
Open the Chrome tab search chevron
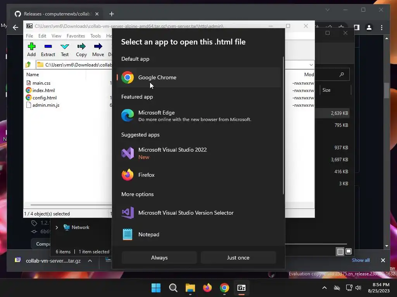[x=327, y=10]
